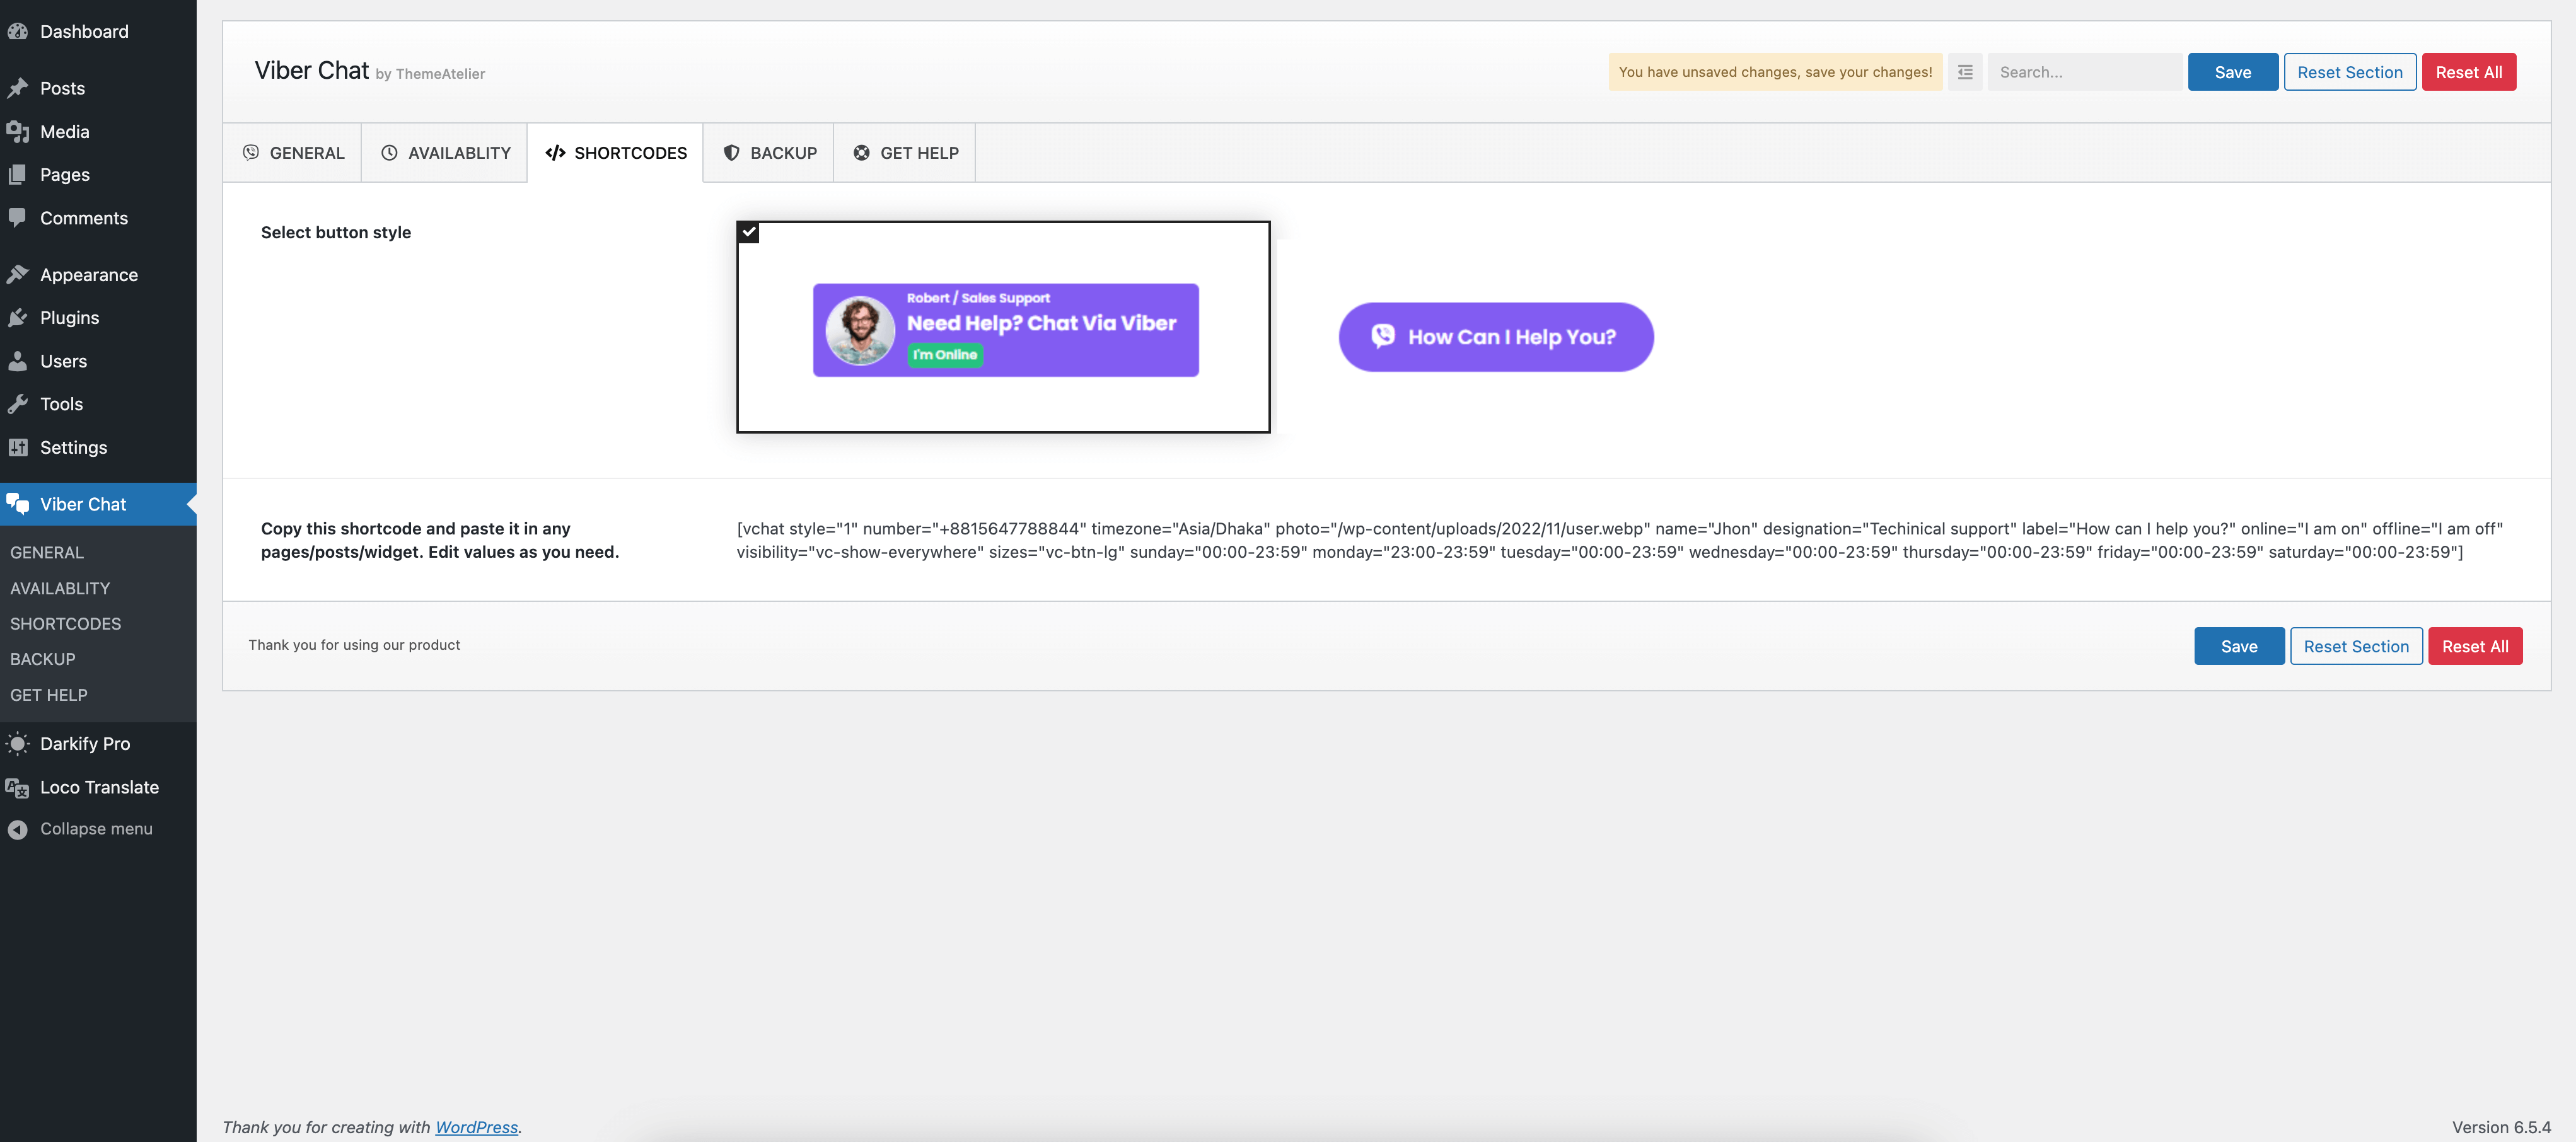Click the top Reset Section button
The width and height of the screenshot is (2576, 1142).
tap(2349, 72)
